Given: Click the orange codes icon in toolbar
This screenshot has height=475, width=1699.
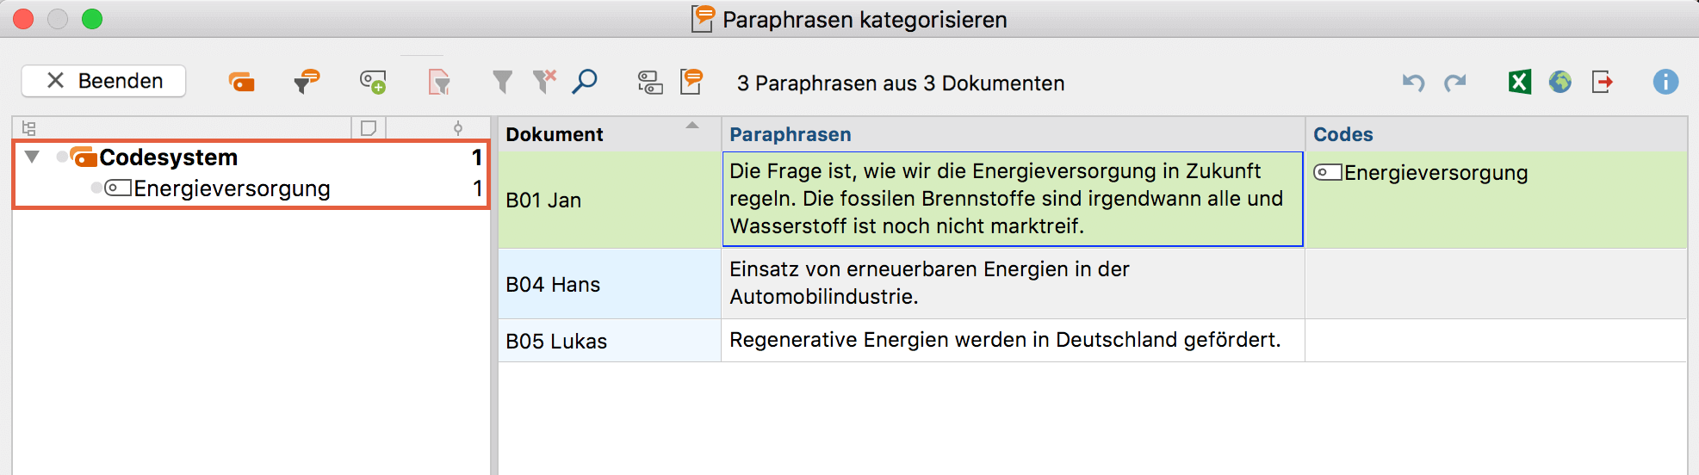Looking at the screenshot, I should [242, 82].
